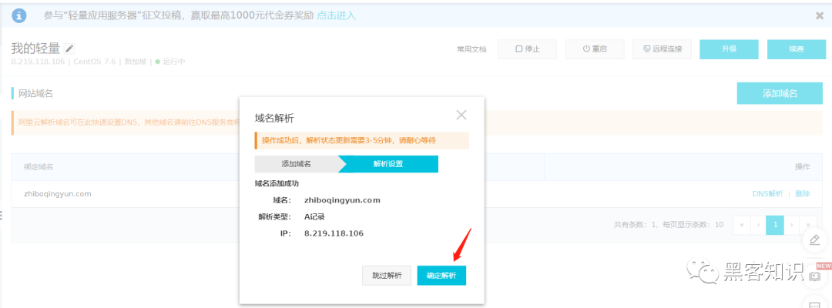Click the pencil icon beside 我的轻量
832x308 pixels.
(x=69, y=49)
